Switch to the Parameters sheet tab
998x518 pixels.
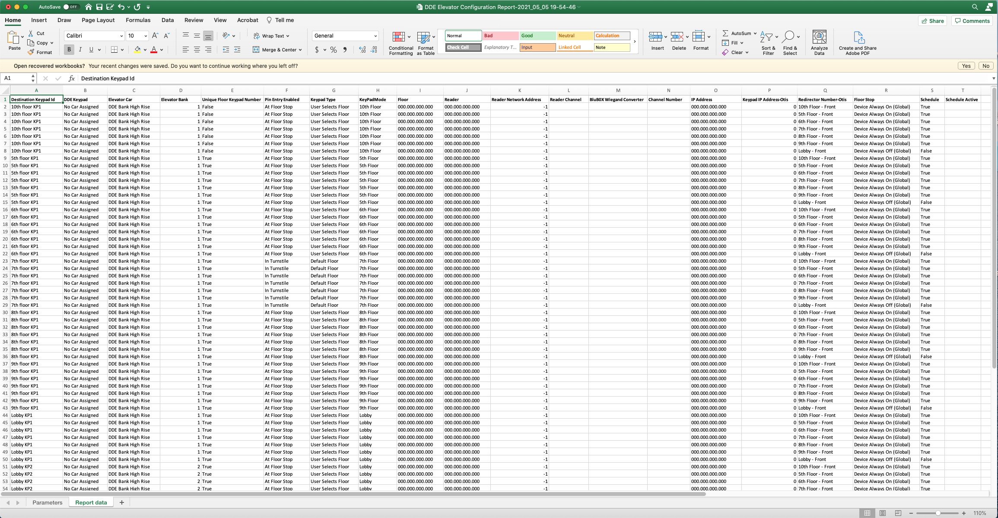pos(48,502)
